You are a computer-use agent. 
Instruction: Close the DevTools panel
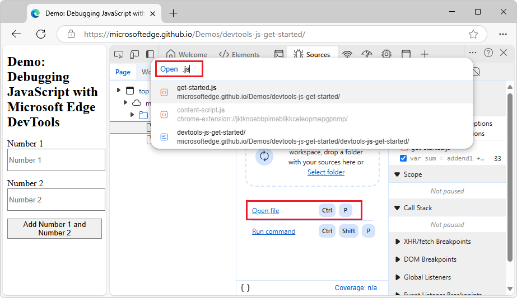504,53
